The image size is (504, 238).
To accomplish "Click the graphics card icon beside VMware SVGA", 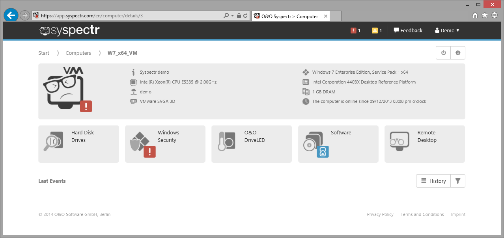I will pos(133,101).
